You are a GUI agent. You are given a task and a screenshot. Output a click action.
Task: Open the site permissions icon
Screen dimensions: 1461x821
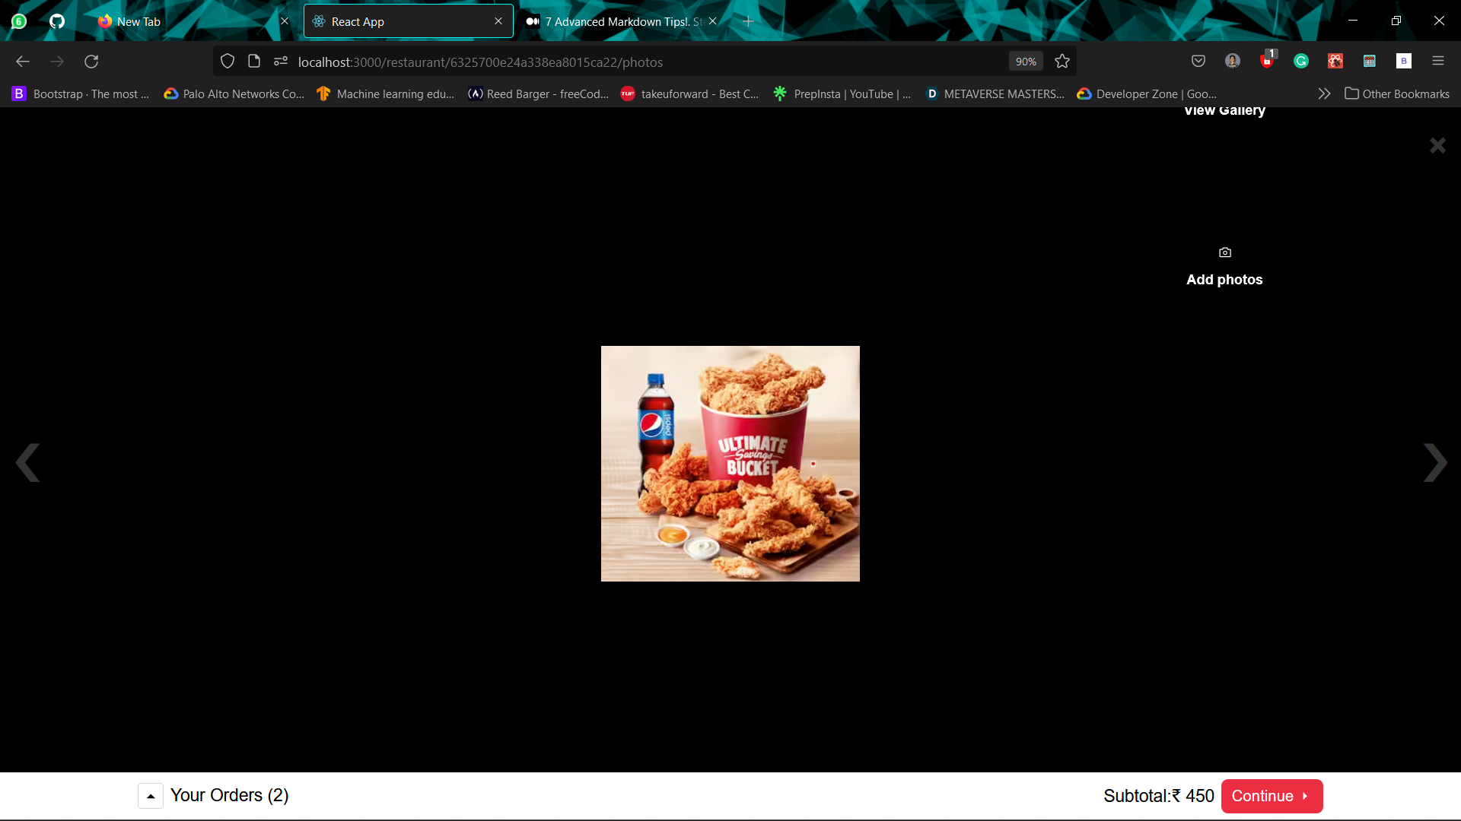click(x=281, y=62)
